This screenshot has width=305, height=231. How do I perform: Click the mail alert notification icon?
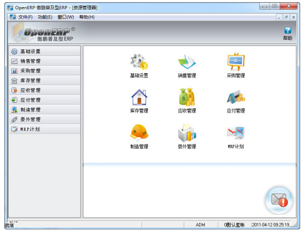[x=279, y=200]
